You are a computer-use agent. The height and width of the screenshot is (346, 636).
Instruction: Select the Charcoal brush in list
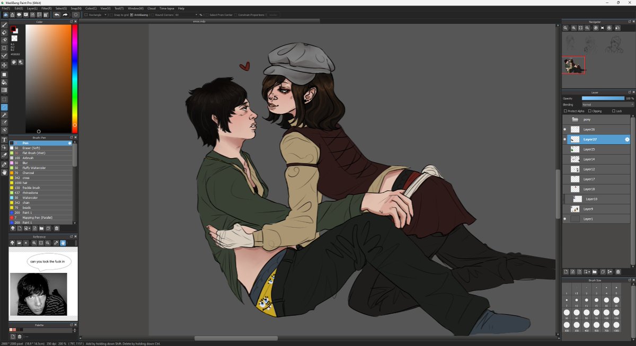coord(40,173)
